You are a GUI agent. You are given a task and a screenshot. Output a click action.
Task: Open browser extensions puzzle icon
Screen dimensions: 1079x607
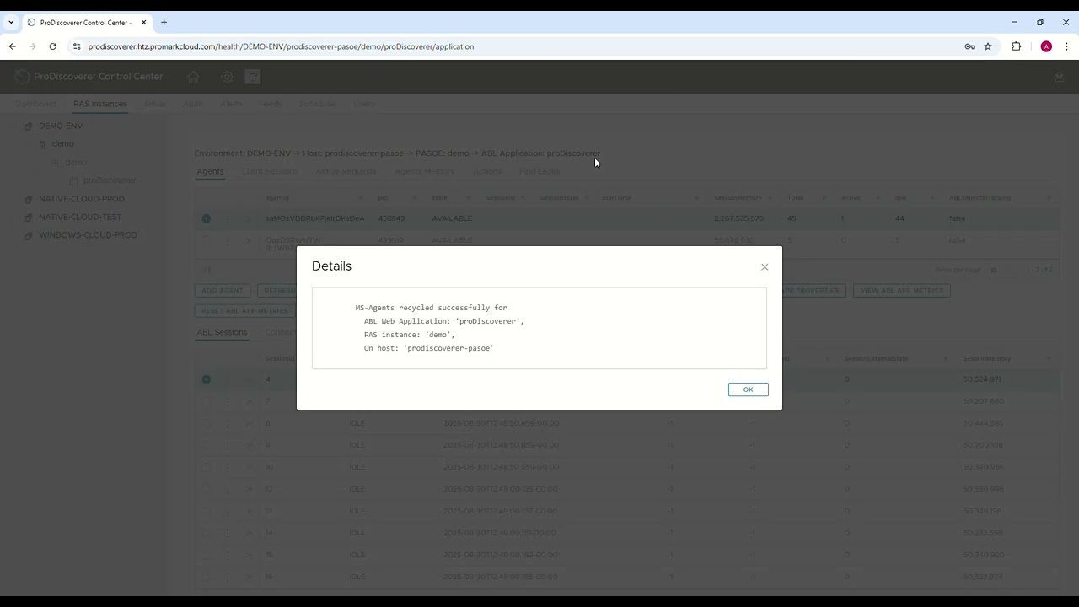coord(1016,46)
